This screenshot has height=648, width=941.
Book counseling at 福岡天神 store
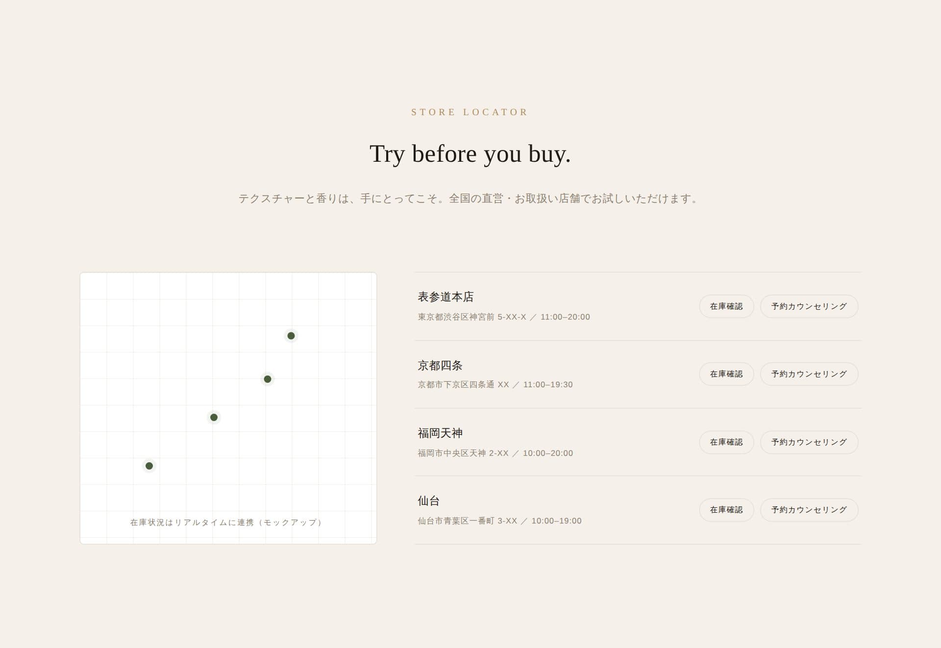tap(809, 442)
